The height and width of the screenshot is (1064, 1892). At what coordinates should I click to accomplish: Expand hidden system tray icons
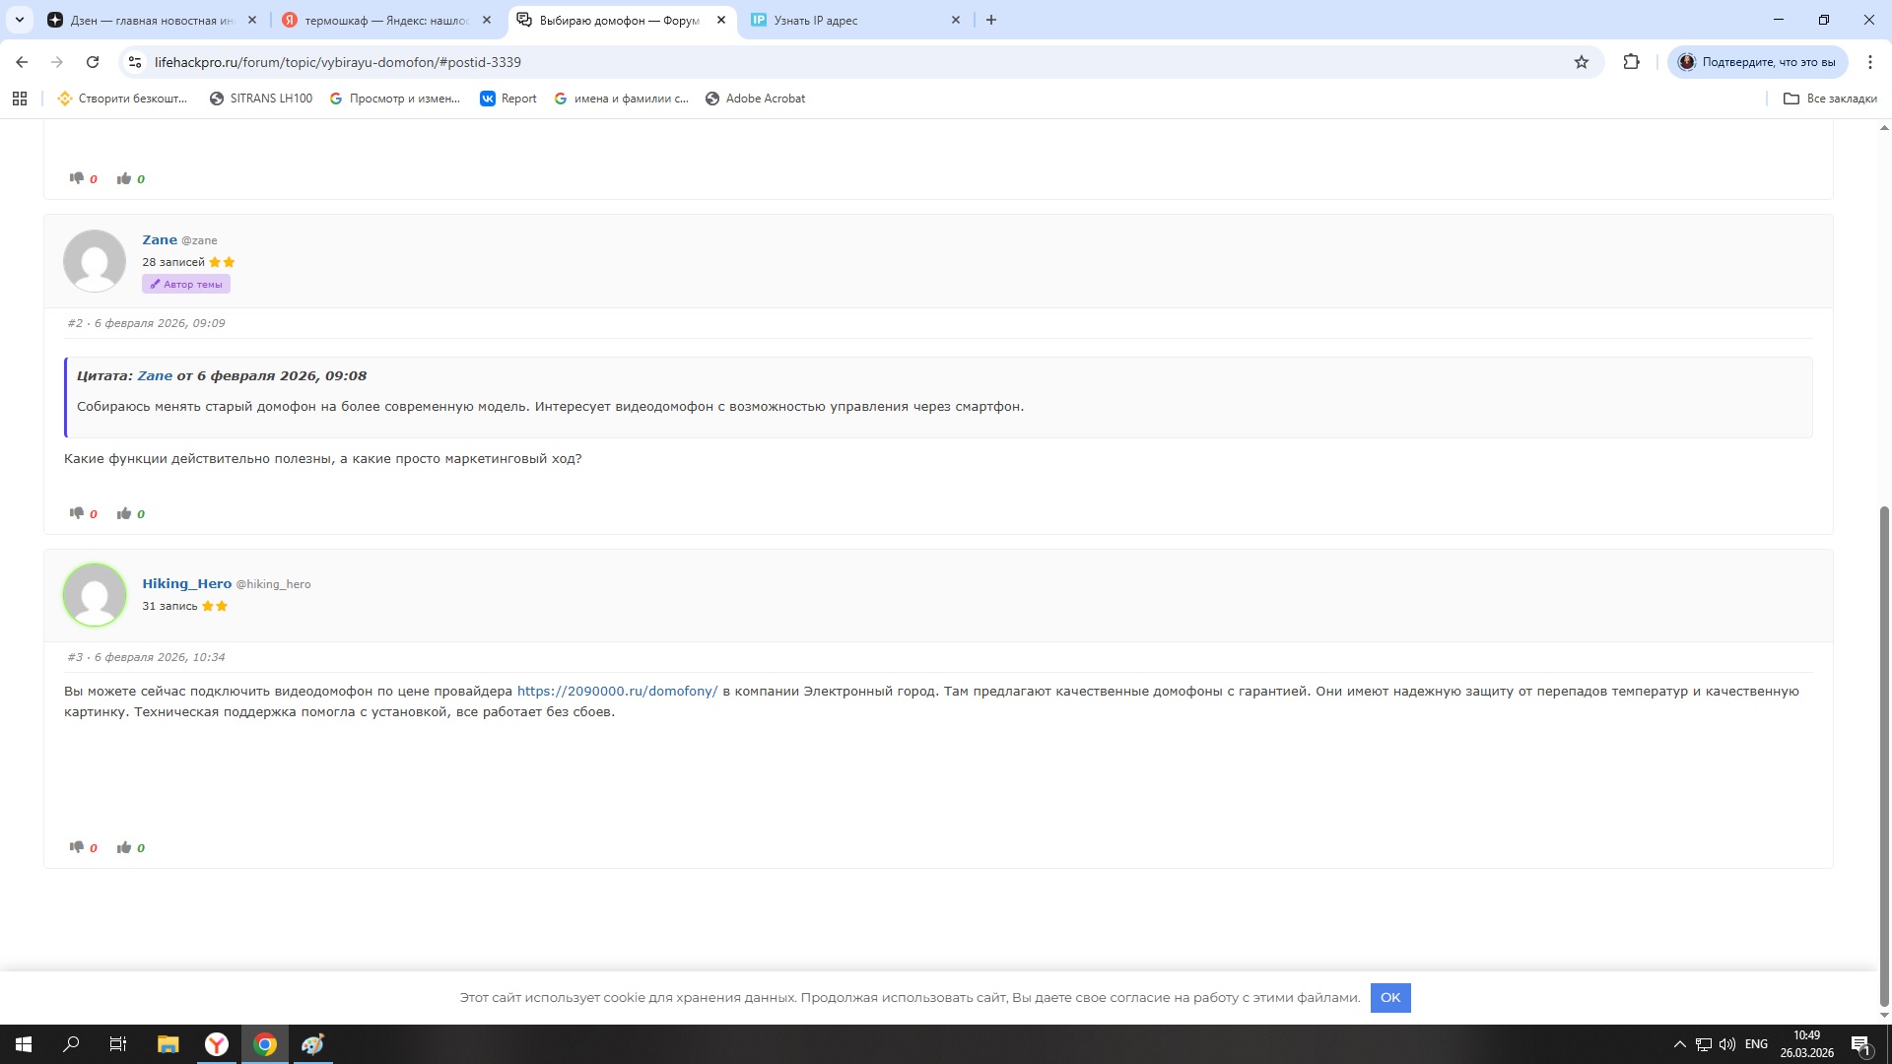click(1679, 1044)
